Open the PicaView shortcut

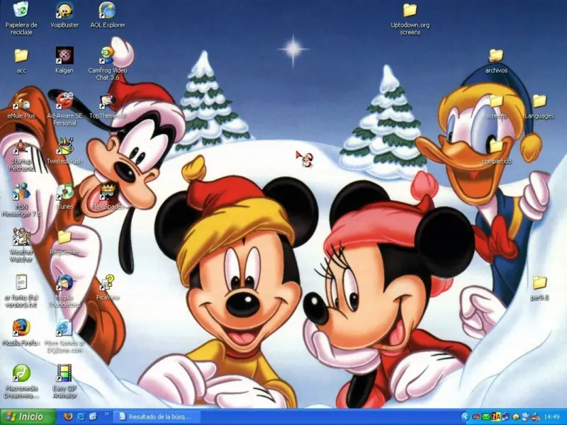[108, 288]
